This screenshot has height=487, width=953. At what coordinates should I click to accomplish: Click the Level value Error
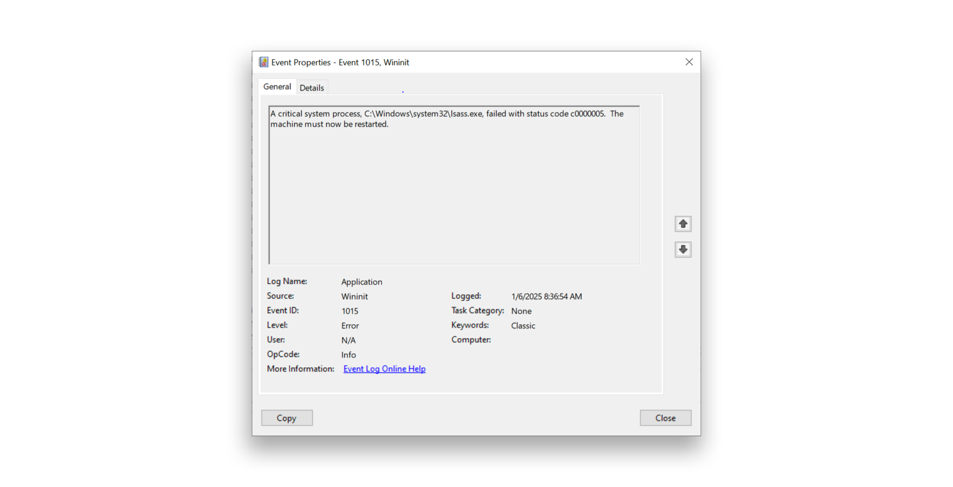click(x=350, y=326)
